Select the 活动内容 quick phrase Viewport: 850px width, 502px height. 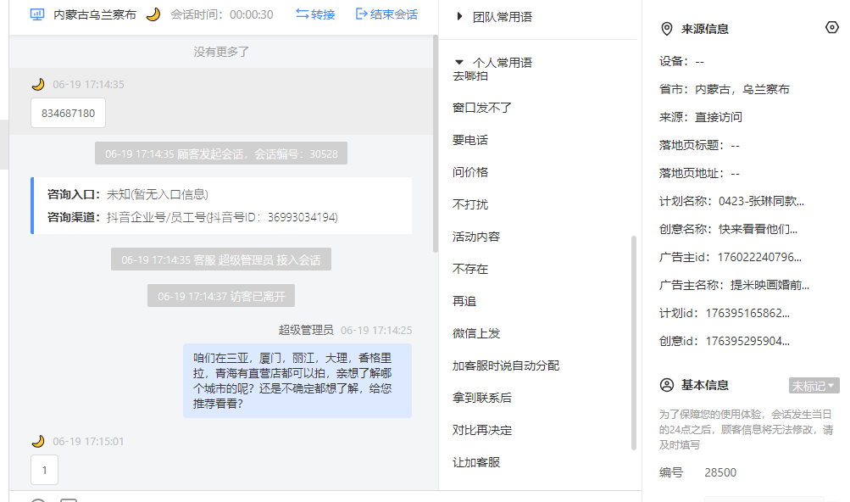coord(476,237)
